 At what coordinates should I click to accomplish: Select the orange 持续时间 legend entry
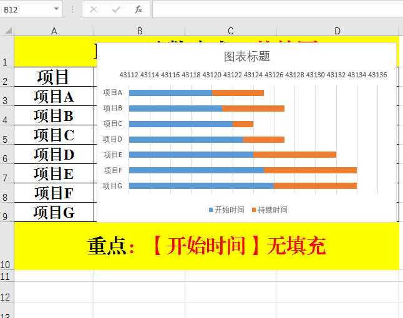click(269, 210)
